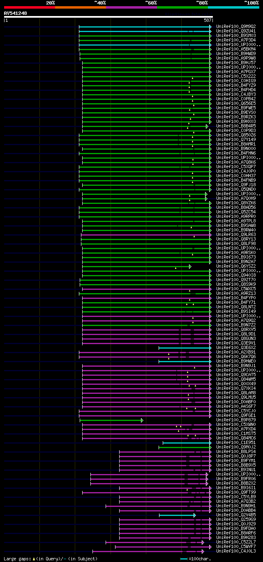Select label UniRef100_Q9FJ18

click(236, 185)
